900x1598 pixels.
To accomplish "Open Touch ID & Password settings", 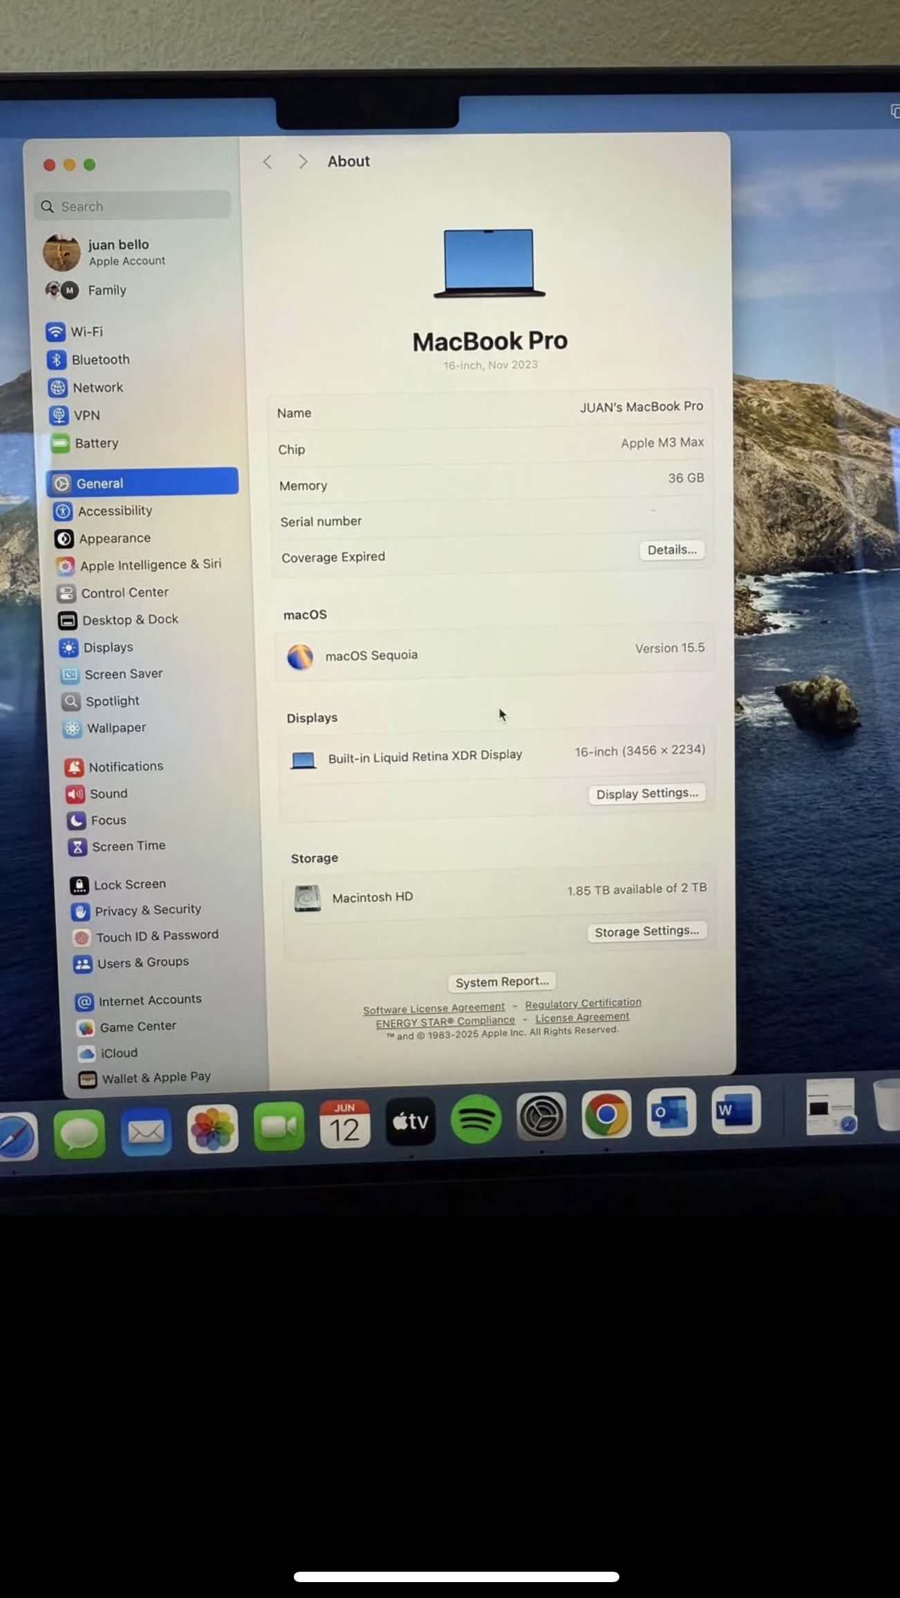I will pos(147,937).
